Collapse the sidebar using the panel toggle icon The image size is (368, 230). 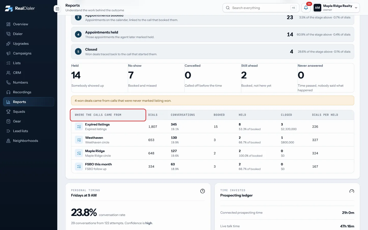pyautogui.click(x=57, y=9)
